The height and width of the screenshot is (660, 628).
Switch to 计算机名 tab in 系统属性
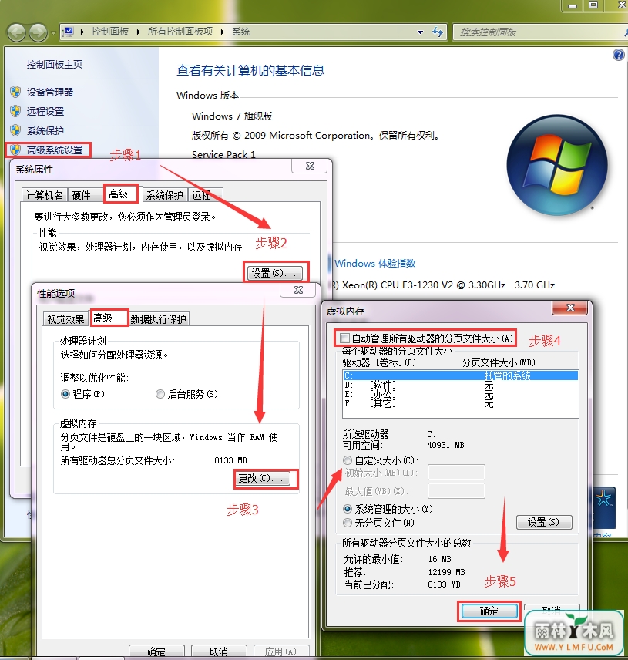[x=44, y=195]
